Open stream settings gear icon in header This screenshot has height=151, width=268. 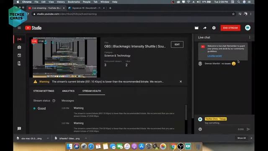[214, 28]
